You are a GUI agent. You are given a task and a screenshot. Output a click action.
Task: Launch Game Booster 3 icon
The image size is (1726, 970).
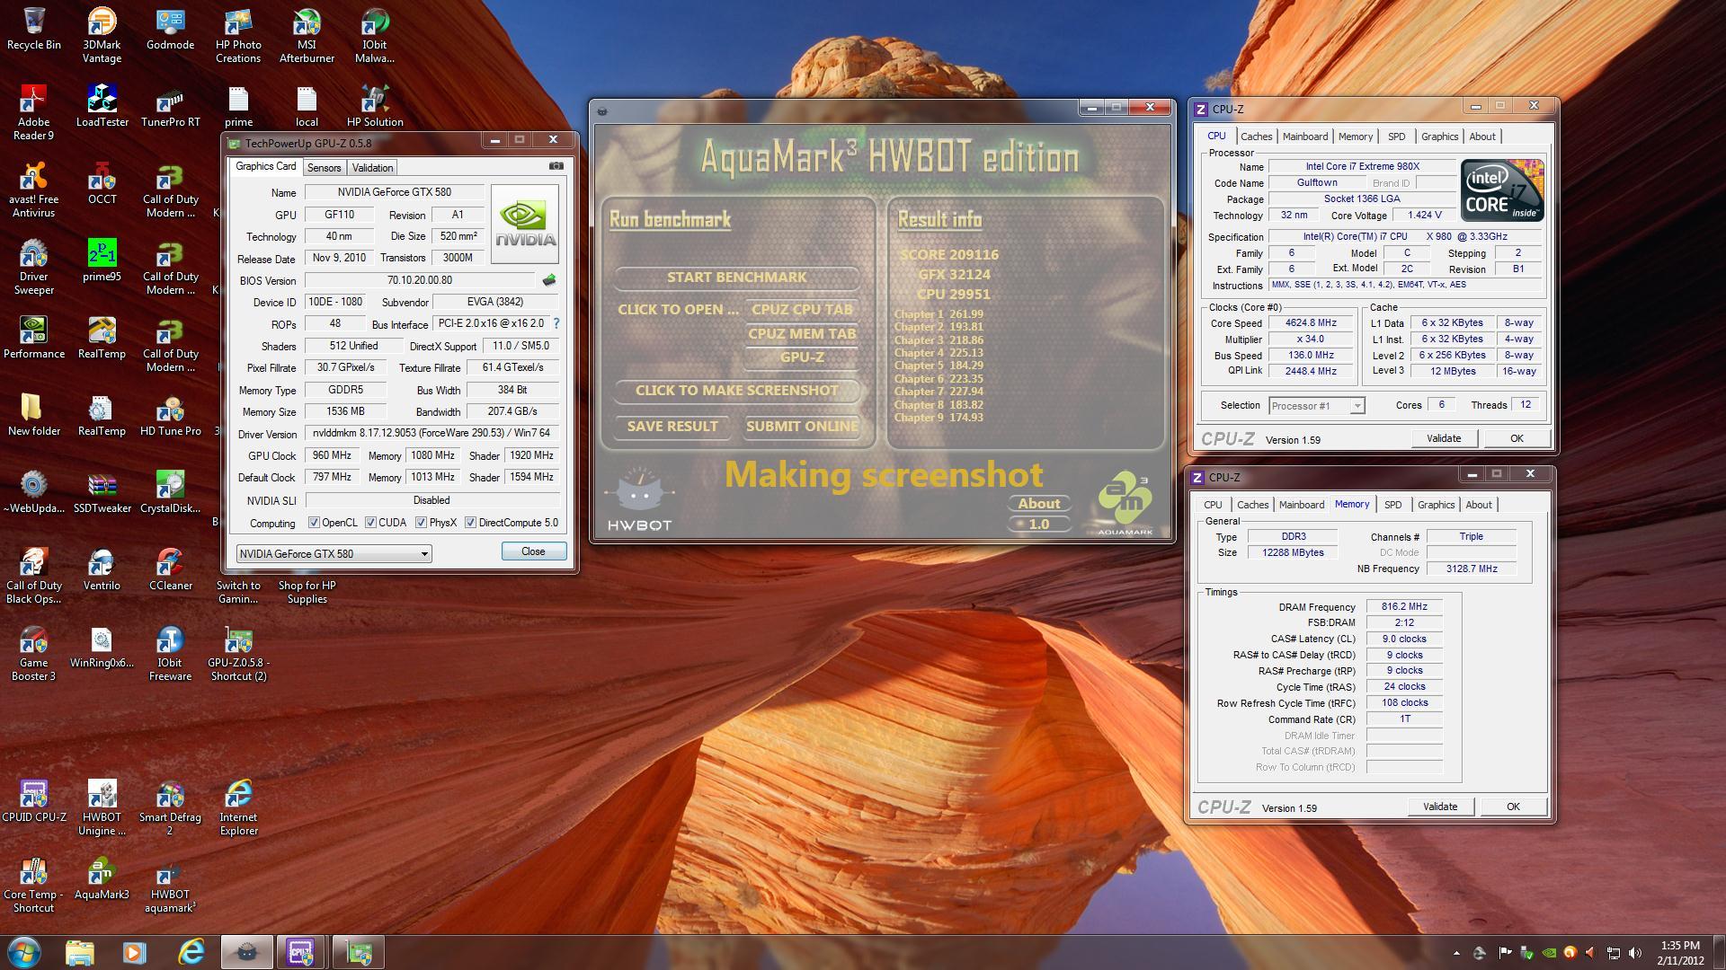pos(33,653)
